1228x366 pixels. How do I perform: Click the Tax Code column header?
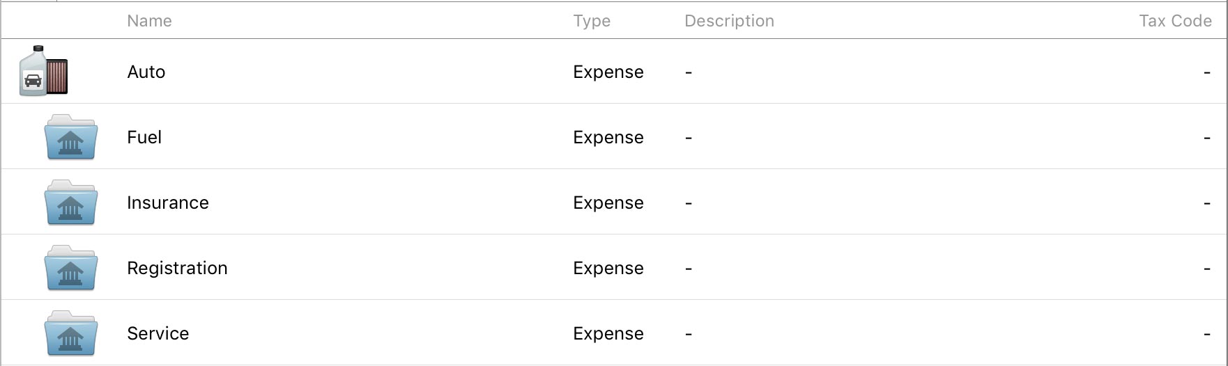point(1175,21)
